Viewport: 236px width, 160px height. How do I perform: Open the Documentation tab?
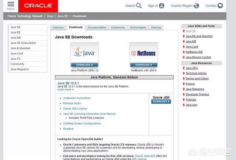(97, 28)
